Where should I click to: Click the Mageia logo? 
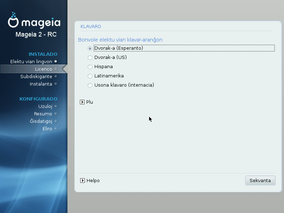(x=34, y=20)
